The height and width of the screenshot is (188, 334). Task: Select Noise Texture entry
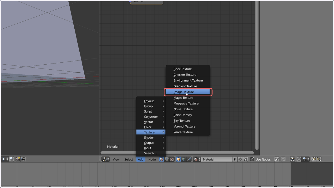188,109
